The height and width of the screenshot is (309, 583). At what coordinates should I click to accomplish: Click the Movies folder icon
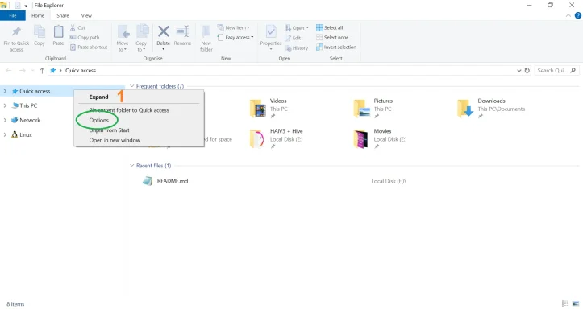coord(361,138)
